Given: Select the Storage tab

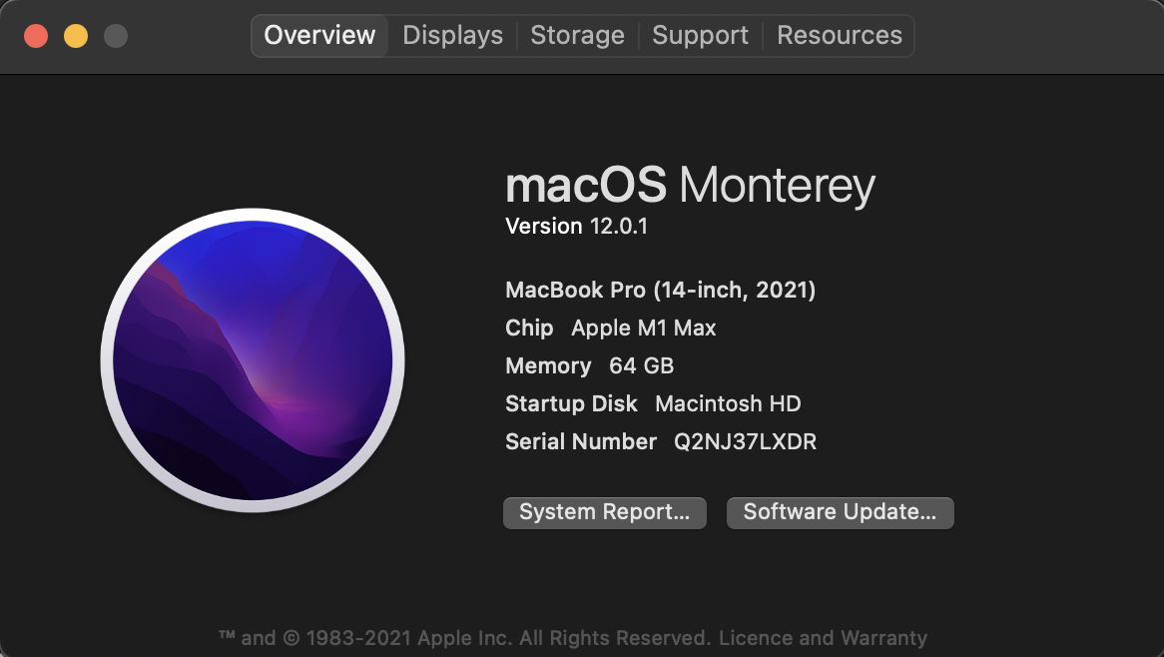Looking at the screenshot, I should (577, 36).
